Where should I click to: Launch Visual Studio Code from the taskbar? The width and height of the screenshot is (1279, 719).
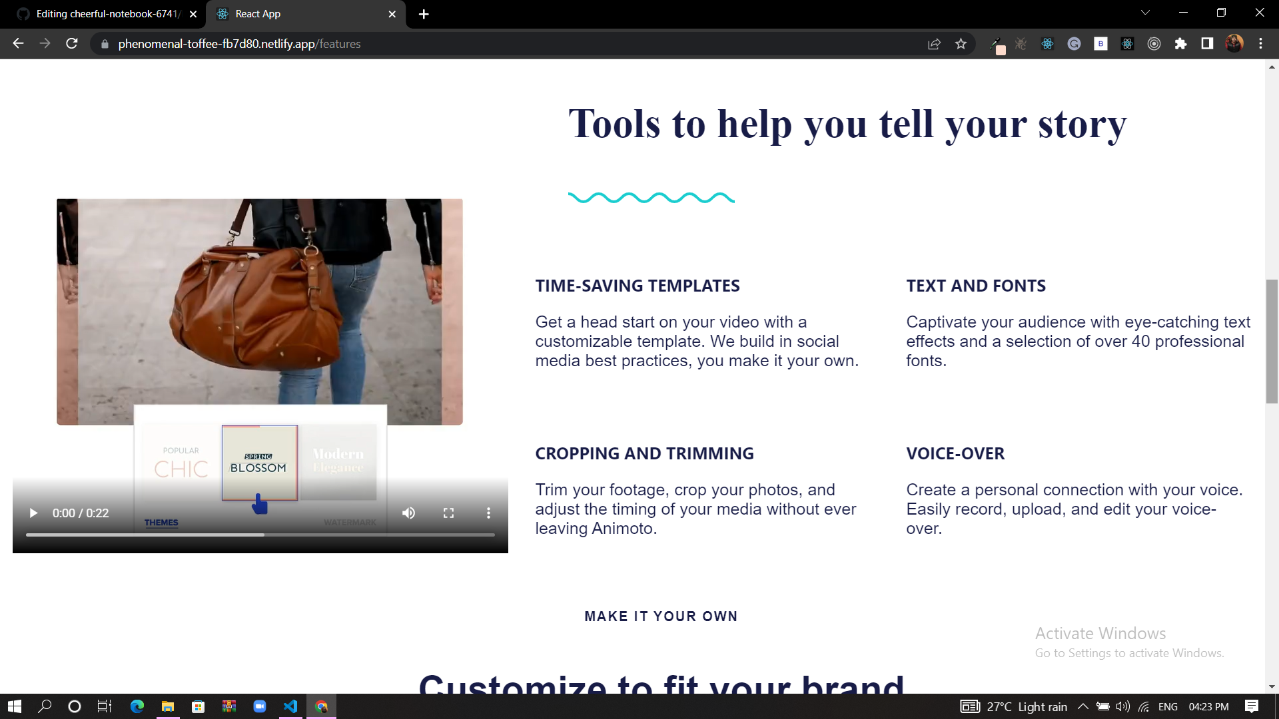290,706
